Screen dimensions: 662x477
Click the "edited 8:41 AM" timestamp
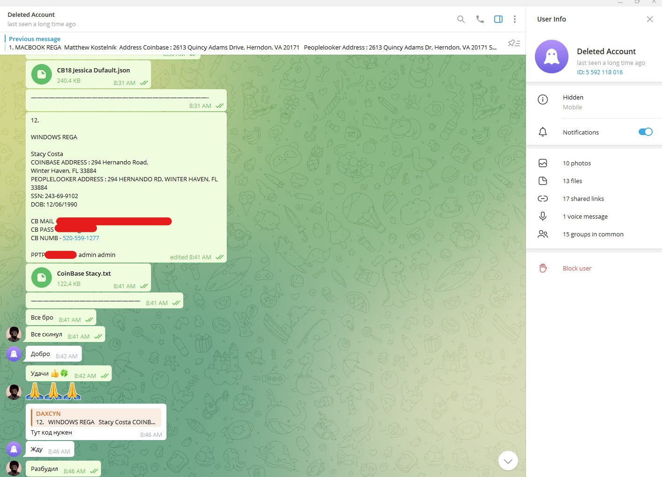191,257
